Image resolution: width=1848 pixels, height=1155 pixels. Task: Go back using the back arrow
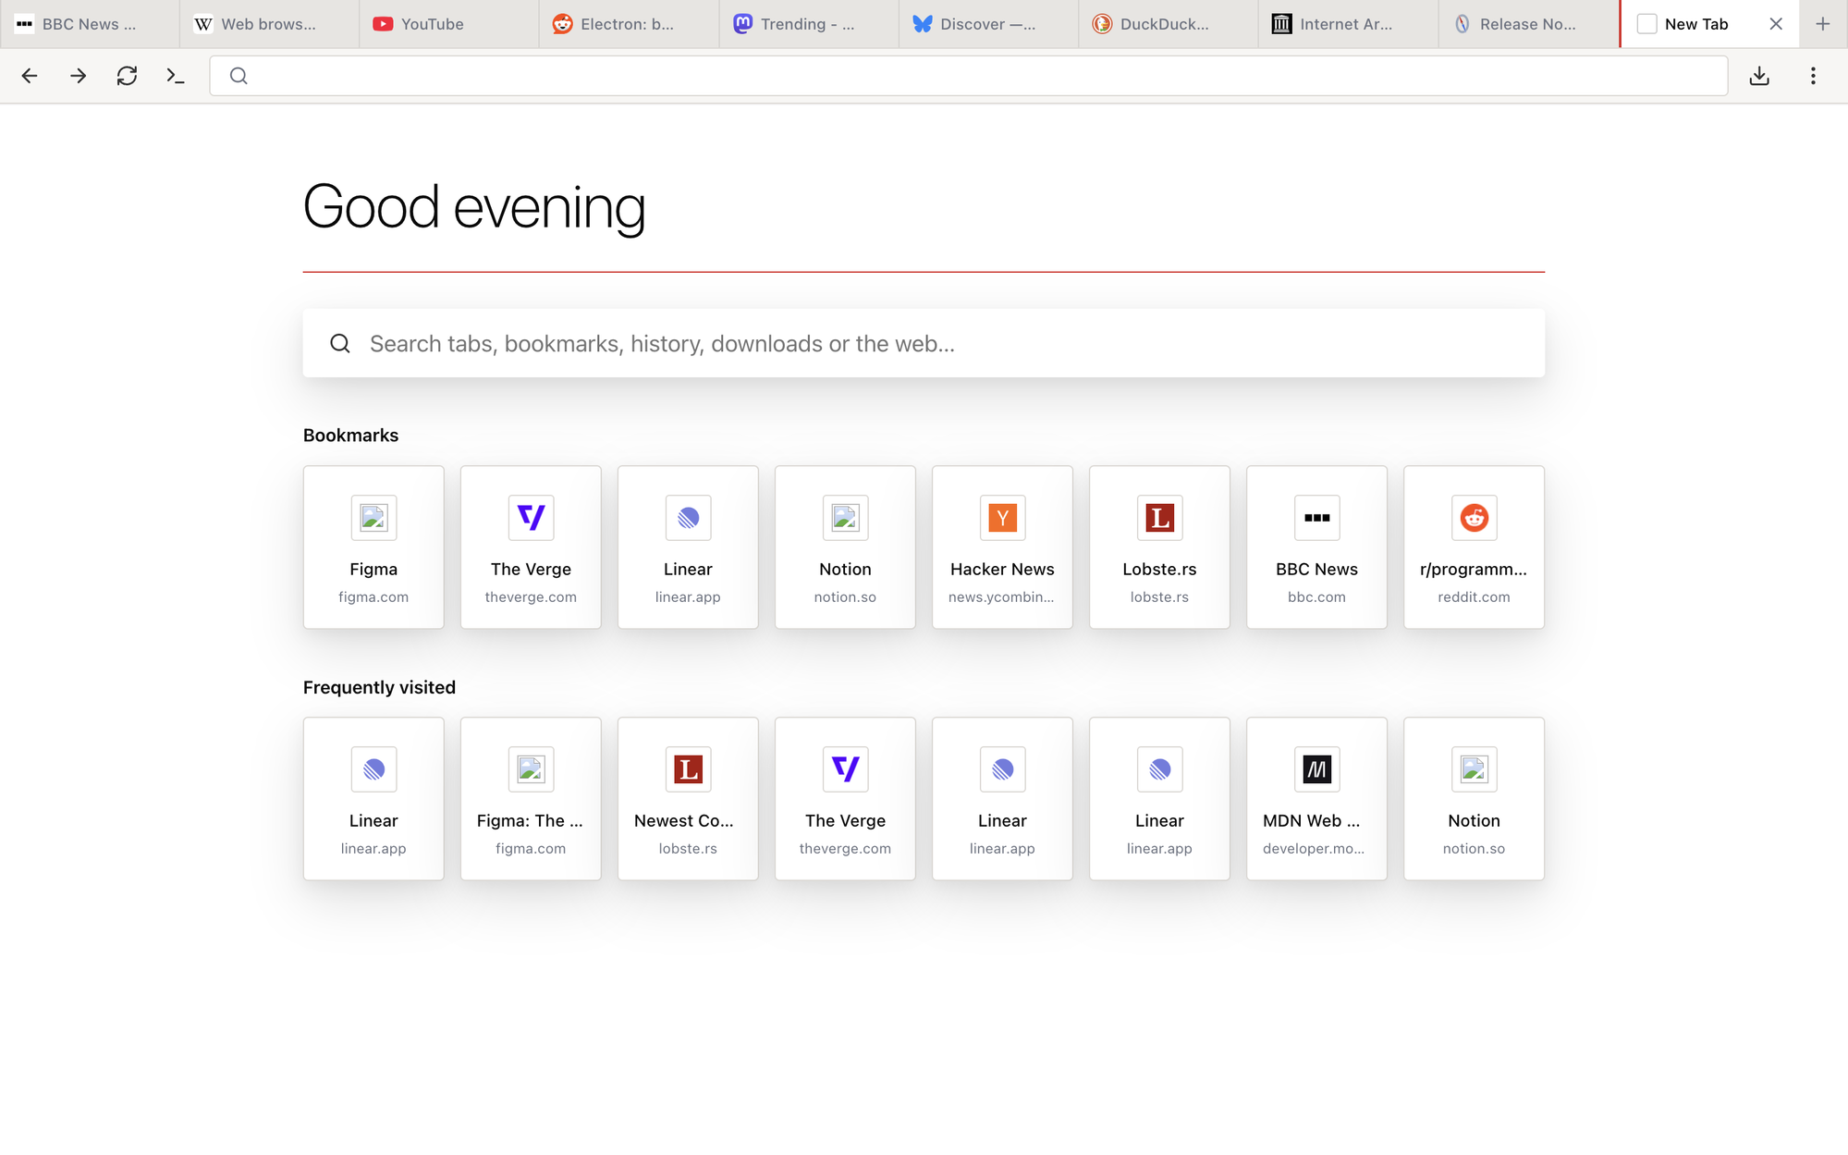pyautogui.click(x=30, y=76)
